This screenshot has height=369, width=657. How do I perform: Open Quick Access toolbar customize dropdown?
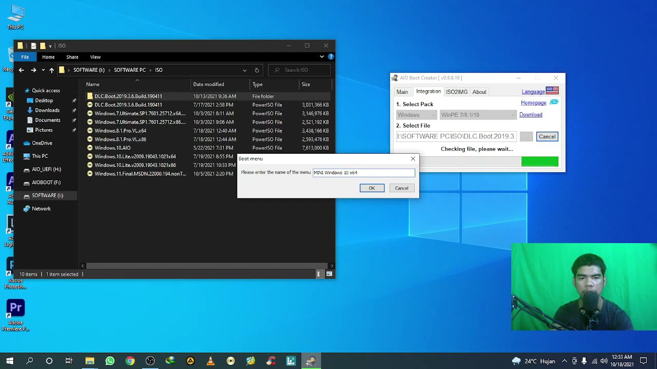[x=50, y=46]
